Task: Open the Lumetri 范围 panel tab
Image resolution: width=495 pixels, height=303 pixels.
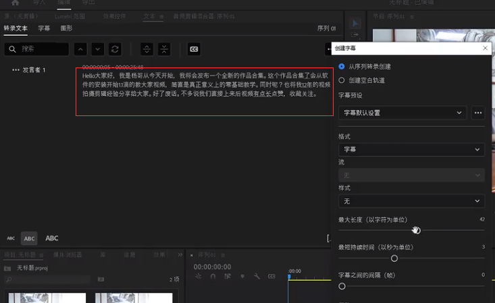Action: [x=70, y=16]
